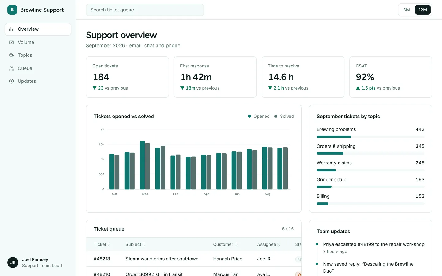Sort the queue by Assignee column
Viewport: 442px width, 276px height.
[x=269, y=244]
